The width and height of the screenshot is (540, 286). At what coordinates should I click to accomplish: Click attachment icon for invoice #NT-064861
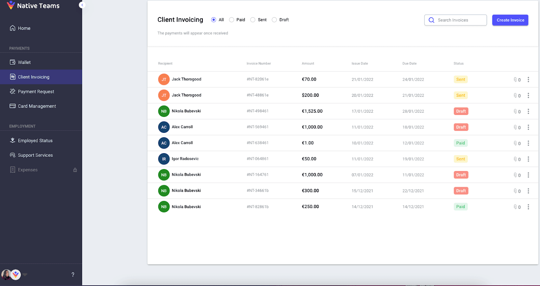click(x=515, y=159)
